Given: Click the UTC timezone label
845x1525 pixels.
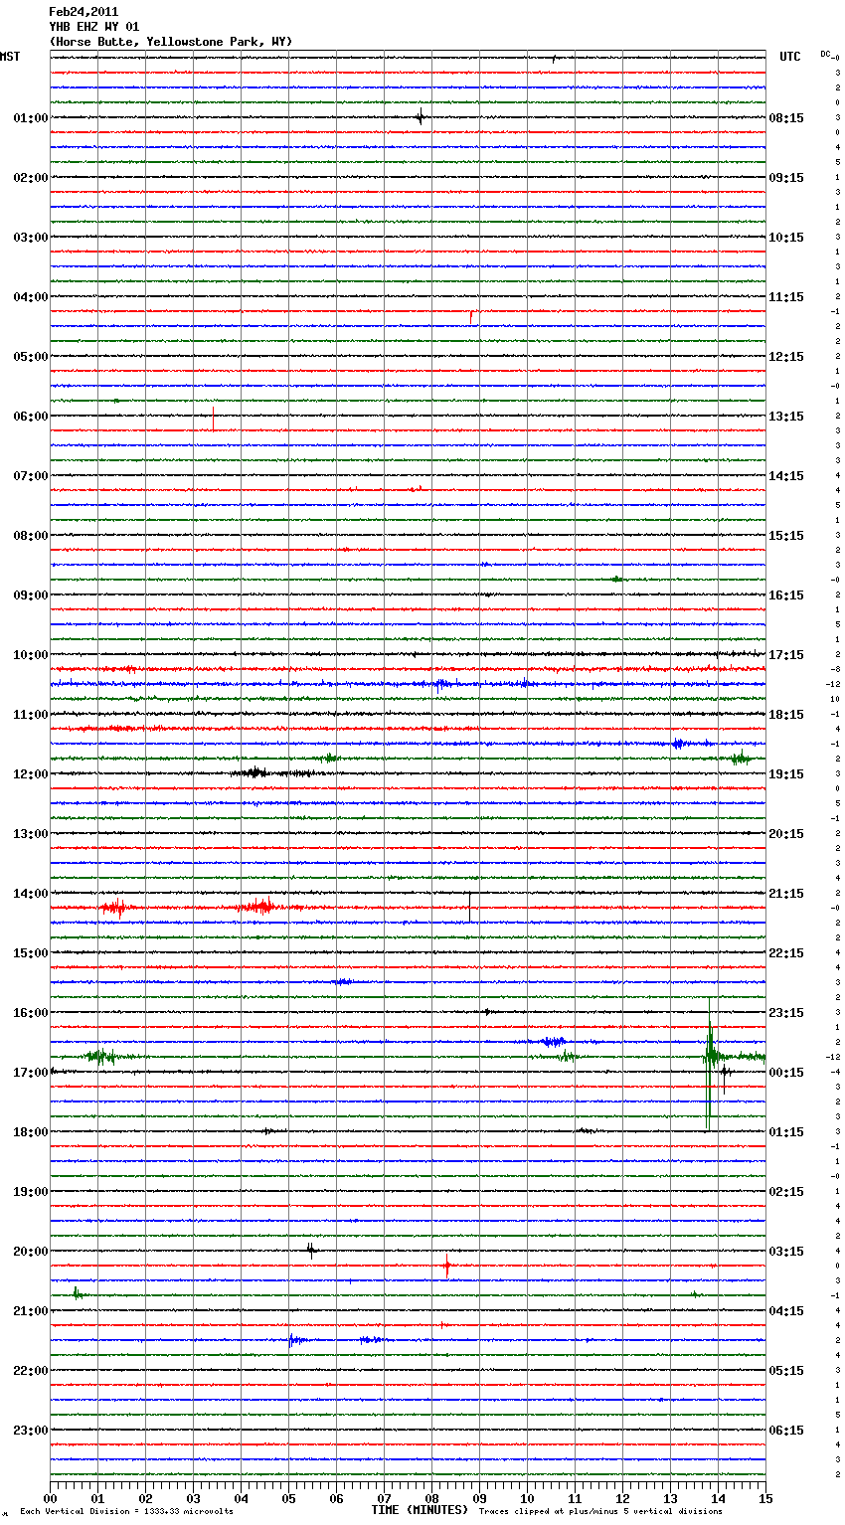Looking at the screenshot, I should pyautogui.click(x=789, y=57).
